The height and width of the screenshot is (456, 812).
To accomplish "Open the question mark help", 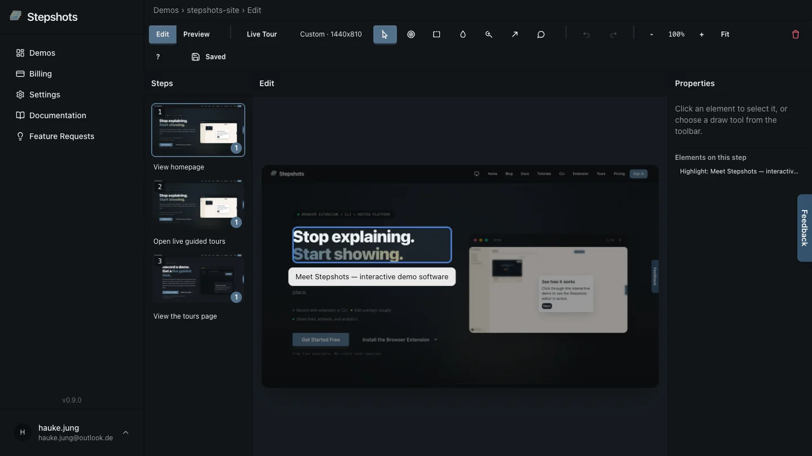I will point(158,57).
